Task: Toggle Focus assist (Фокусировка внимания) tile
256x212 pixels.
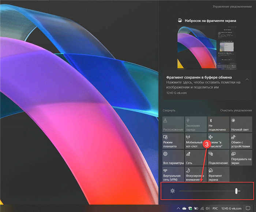Action: [196, 174]
